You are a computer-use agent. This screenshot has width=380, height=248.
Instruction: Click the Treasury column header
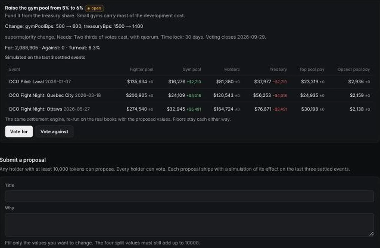click(x=278, y=69)
